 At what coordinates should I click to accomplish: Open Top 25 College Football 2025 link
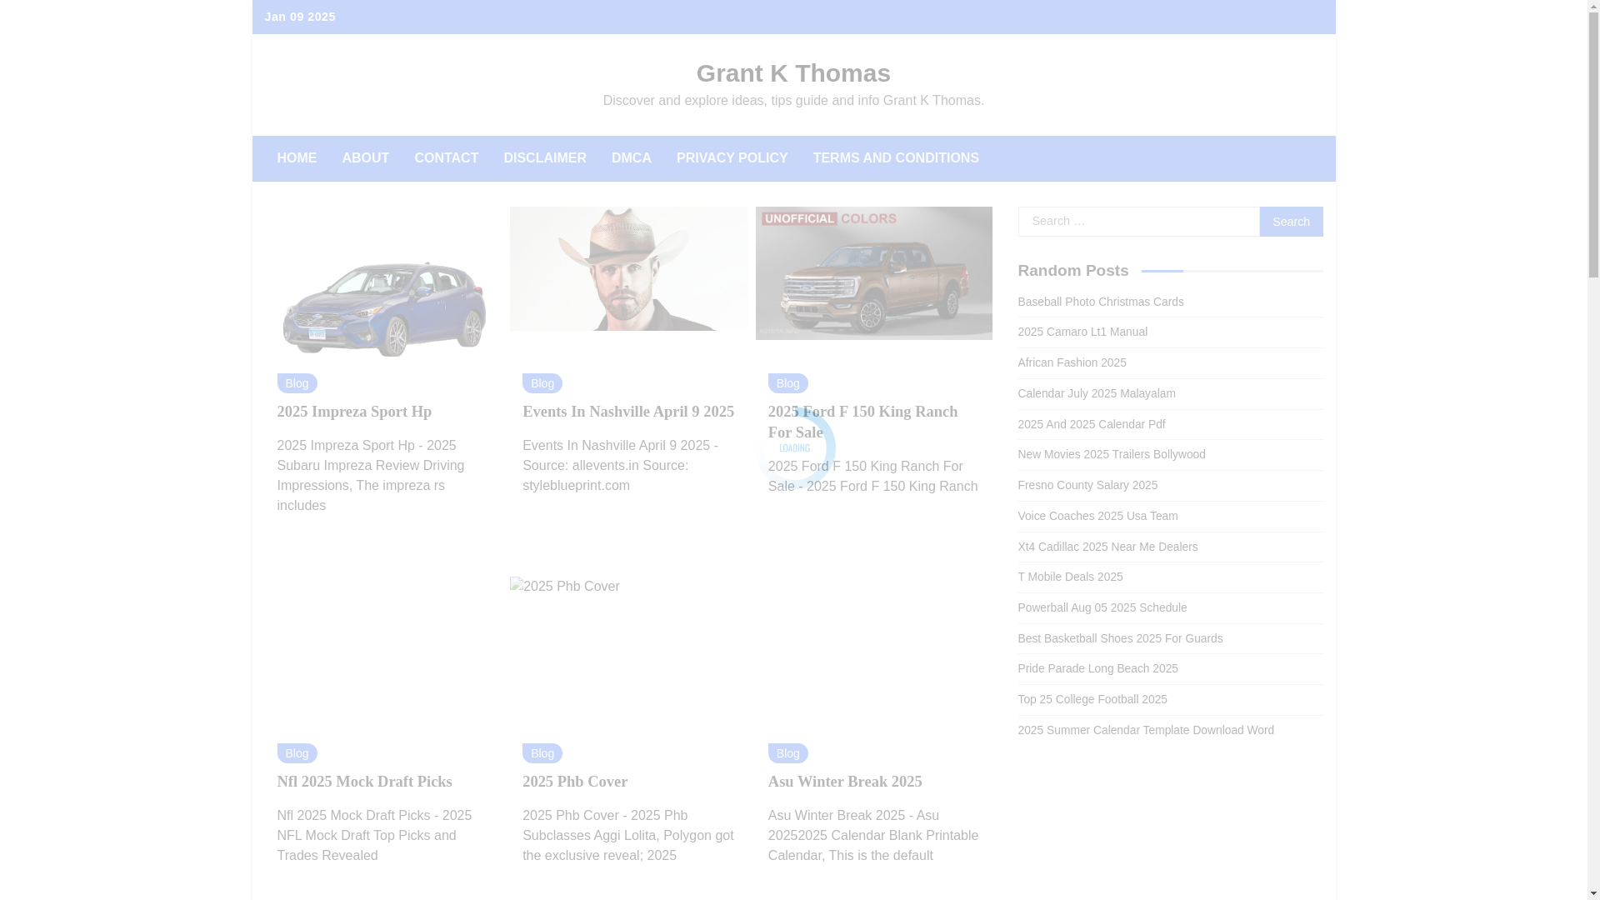[x=1092, y=699]
